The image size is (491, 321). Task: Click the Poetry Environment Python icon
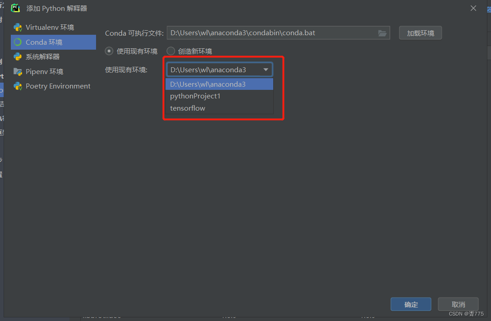tap(18, 86)
